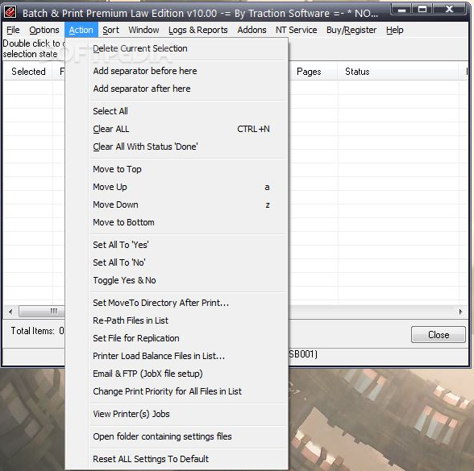Open the Logs & Reports menu
Image resolution: width=474 pixels, height=471 pixels.
[198, 30]
